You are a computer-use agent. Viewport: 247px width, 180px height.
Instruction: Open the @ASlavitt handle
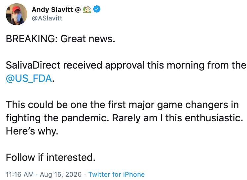[x=47, y=18]
